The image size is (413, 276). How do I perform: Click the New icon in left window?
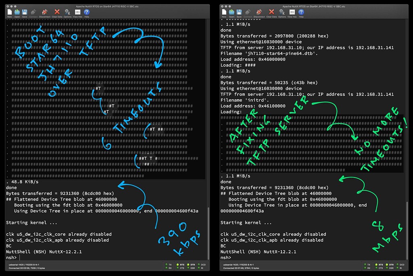click(9, 13)
